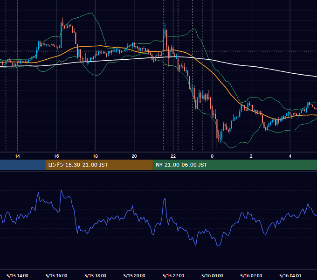The width and height of the screenshot is (317, 280).
Task: Click the 5/15 22:00 time label
Action: (x=173, y=275)
